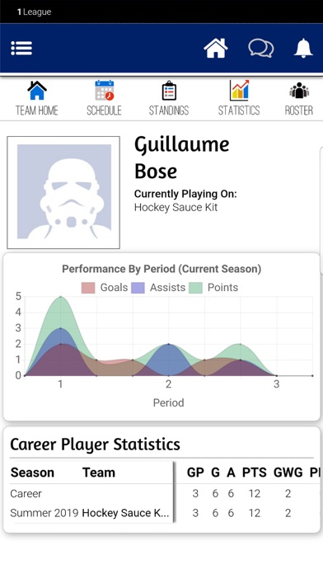
Task: Click the green Points legend color box
Action: pos(196,288)
